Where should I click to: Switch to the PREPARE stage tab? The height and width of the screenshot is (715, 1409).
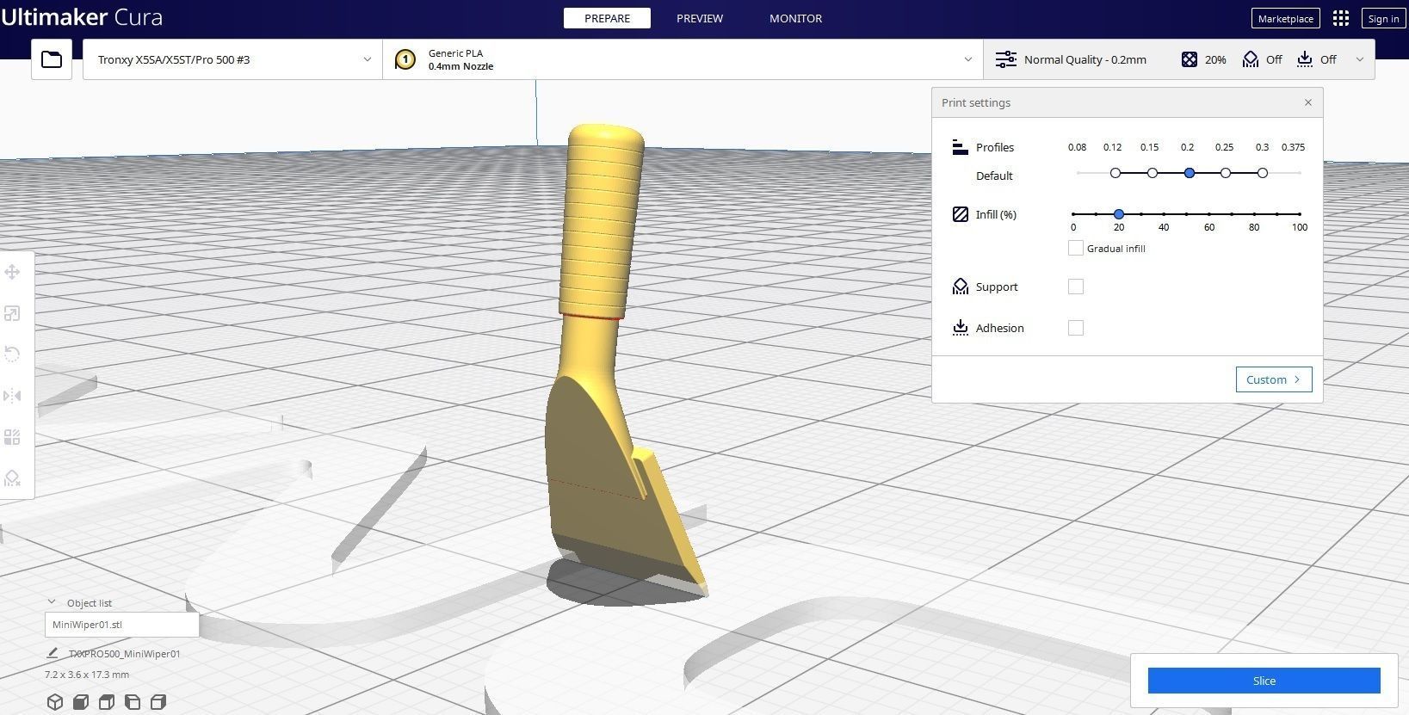[x=607, y=18]
